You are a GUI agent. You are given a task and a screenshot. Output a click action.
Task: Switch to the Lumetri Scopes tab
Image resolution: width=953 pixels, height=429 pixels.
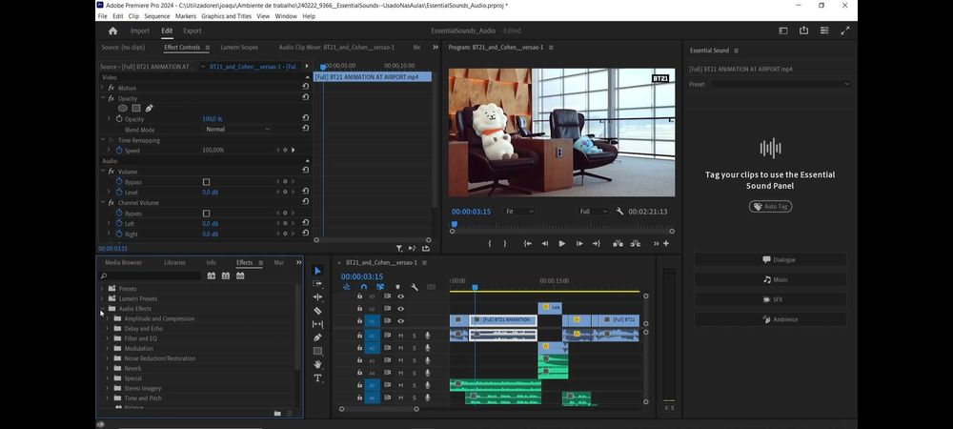point(239,47)
